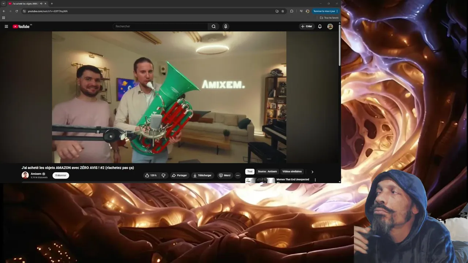Like the video with 139 k thumbs up
468x263 pixels.
(x=151, y=175)
